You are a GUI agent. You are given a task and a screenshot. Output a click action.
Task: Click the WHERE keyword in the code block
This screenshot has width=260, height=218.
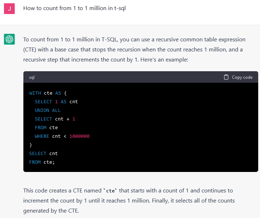(42, 136)
